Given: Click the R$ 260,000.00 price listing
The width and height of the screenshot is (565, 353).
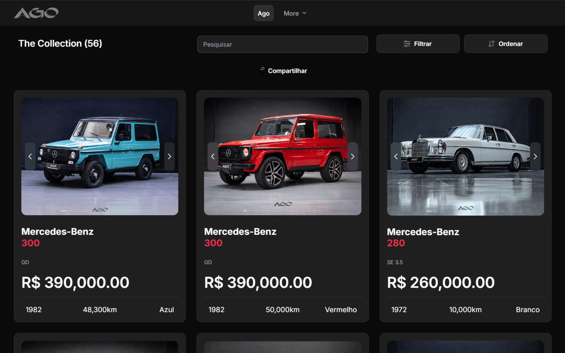Looking at the screenshot, I should coord(441,282).
